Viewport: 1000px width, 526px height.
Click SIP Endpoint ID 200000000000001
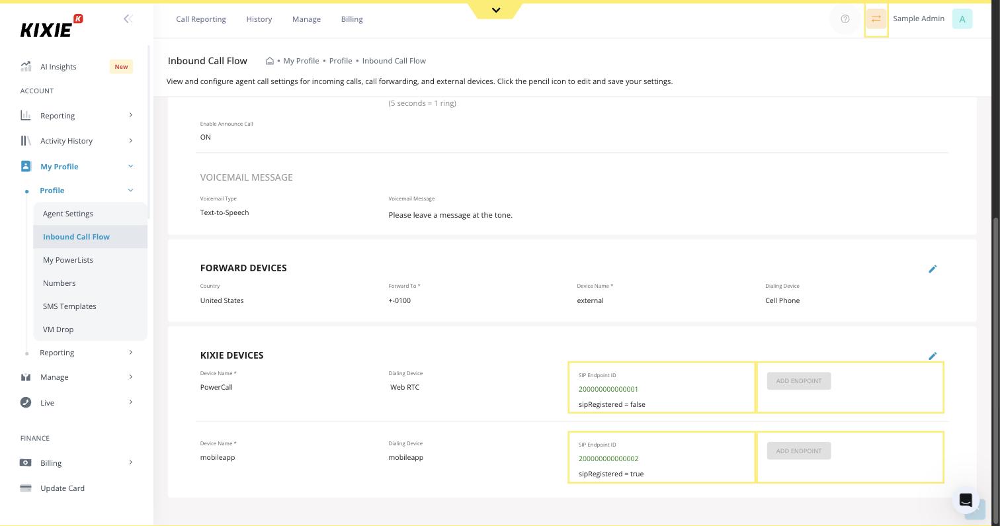coord(608,389)
